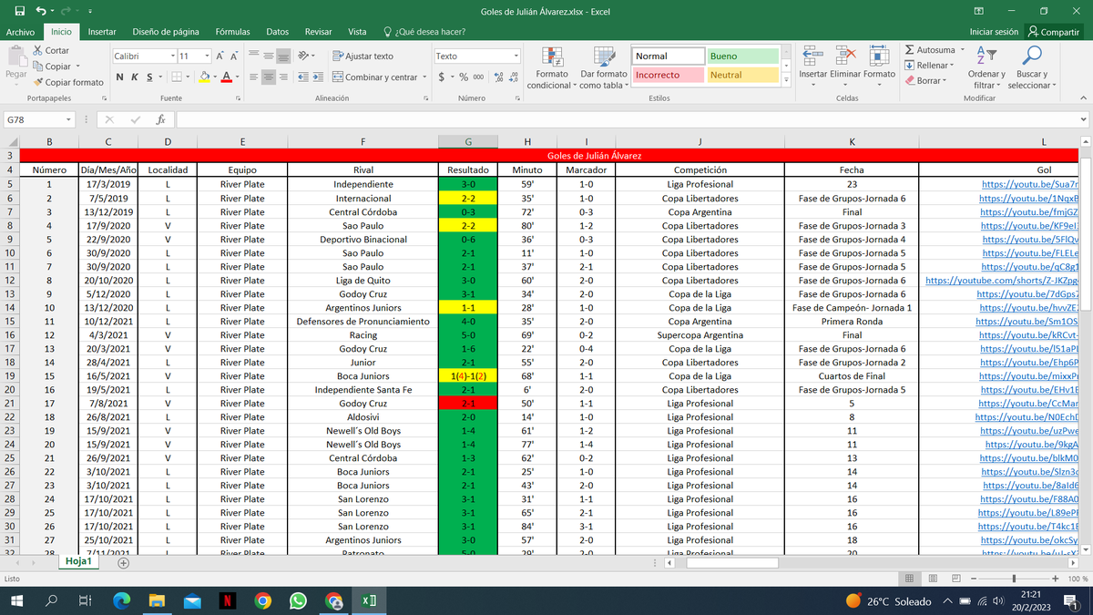Click the accounting format dollar icon

[x=442, y=77]
